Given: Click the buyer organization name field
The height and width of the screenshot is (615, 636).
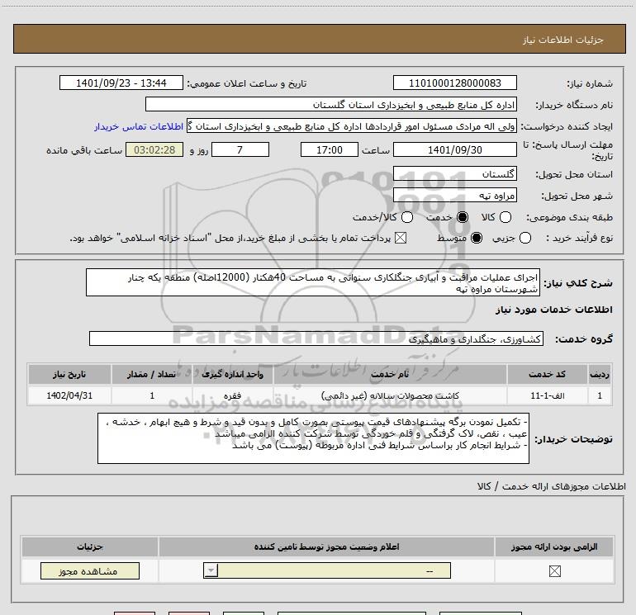Looking at the screenshot, I should [x=331, y=105].
